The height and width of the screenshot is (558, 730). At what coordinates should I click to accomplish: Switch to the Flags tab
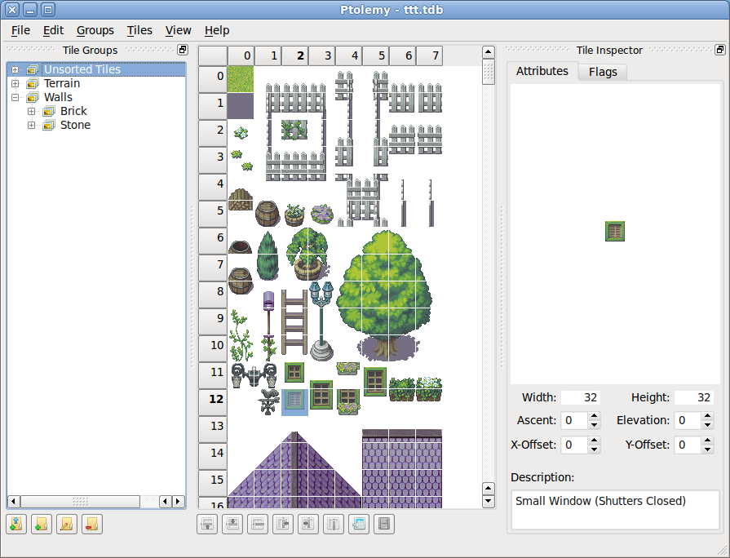603,72
